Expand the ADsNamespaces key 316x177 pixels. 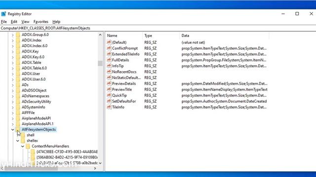click(x=13, y=96)
